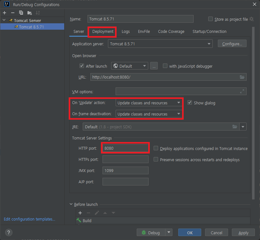Screen dimensions: 260x240
Task: Browse for JRE folder icon
Action: click(x=235, y=127)
